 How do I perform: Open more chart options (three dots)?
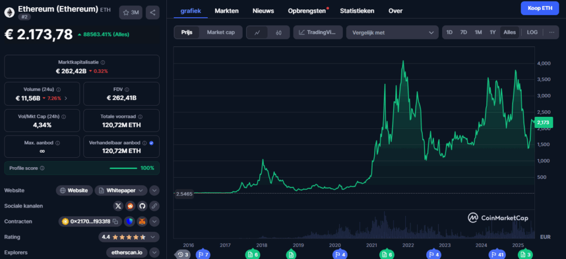pos(552,32)
